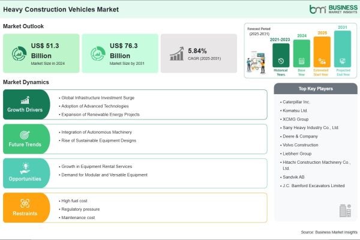Click the Opportunities lightbulb hand icon
Viewport: 360px width, 240px height.
point(25,169)
